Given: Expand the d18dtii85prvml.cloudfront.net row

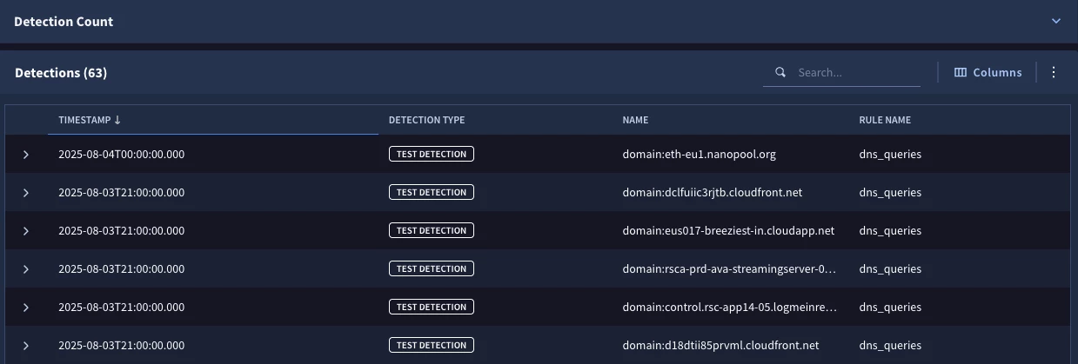Looking at the screenshot, I should pyautogui.click(x=26, y=346).
